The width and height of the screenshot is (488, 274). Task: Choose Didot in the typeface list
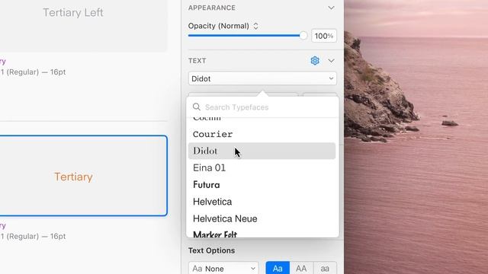tap(262, 151)
